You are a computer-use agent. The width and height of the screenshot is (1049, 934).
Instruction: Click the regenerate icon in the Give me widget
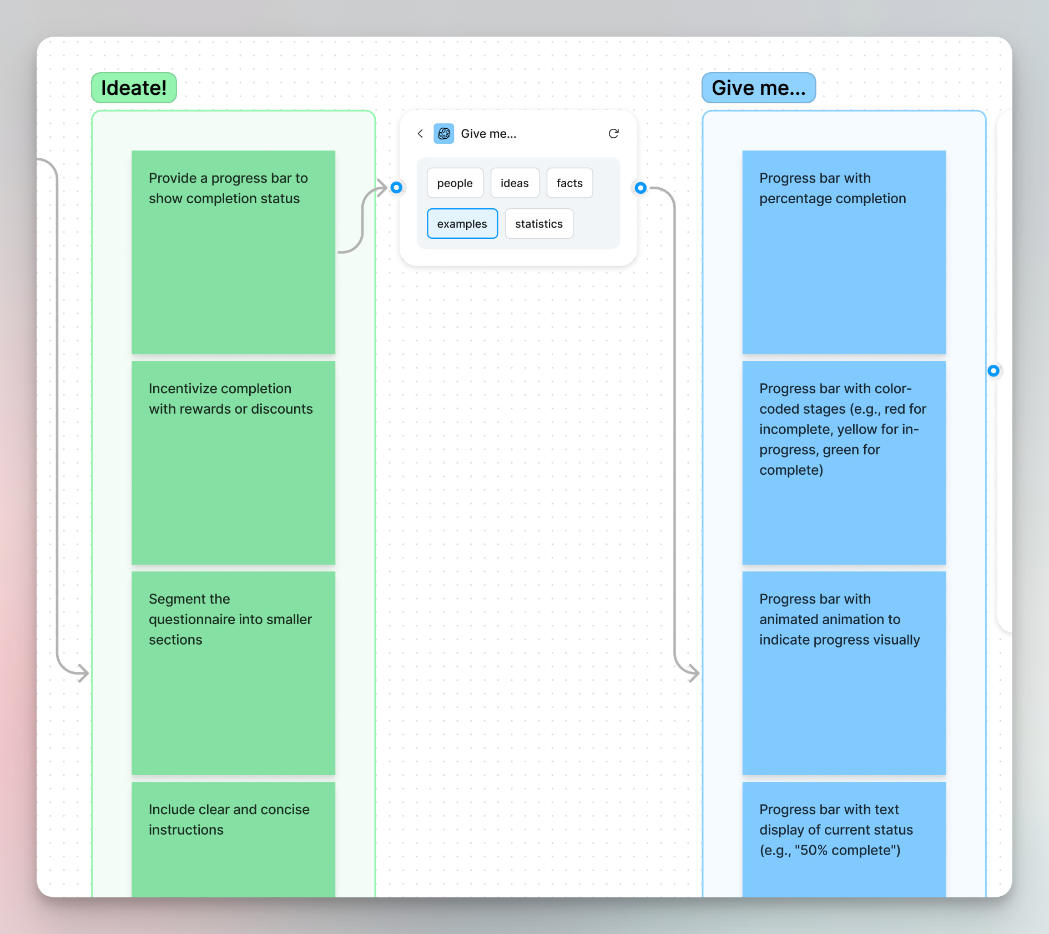point(613,133)
